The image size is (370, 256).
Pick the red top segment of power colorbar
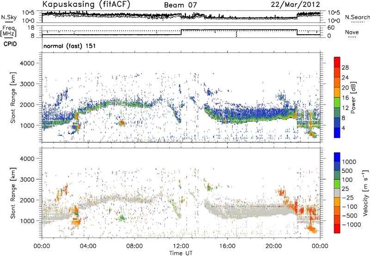click(337, 62)
